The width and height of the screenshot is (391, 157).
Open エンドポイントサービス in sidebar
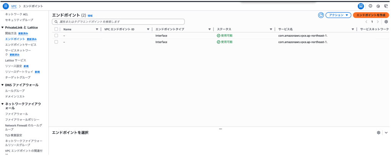pos(21,45)
